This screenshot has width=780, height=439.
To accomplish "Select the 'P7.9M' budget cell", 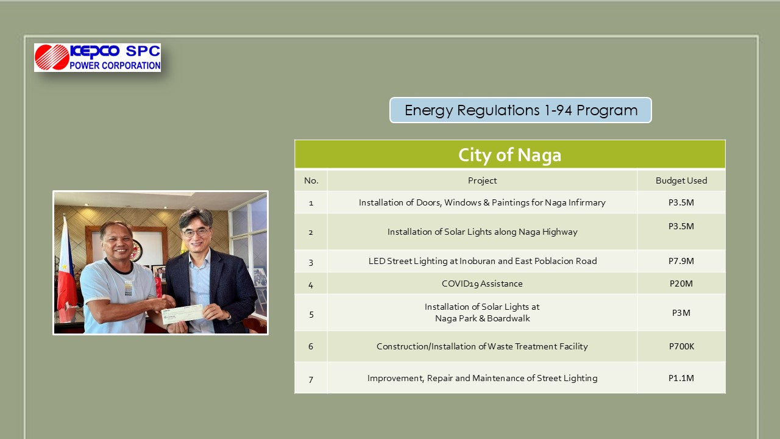I will click(x=681, y=261).
